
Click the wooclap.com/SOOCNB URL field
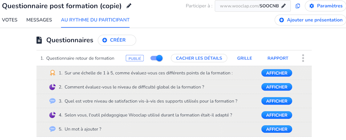tap(253, 6)
